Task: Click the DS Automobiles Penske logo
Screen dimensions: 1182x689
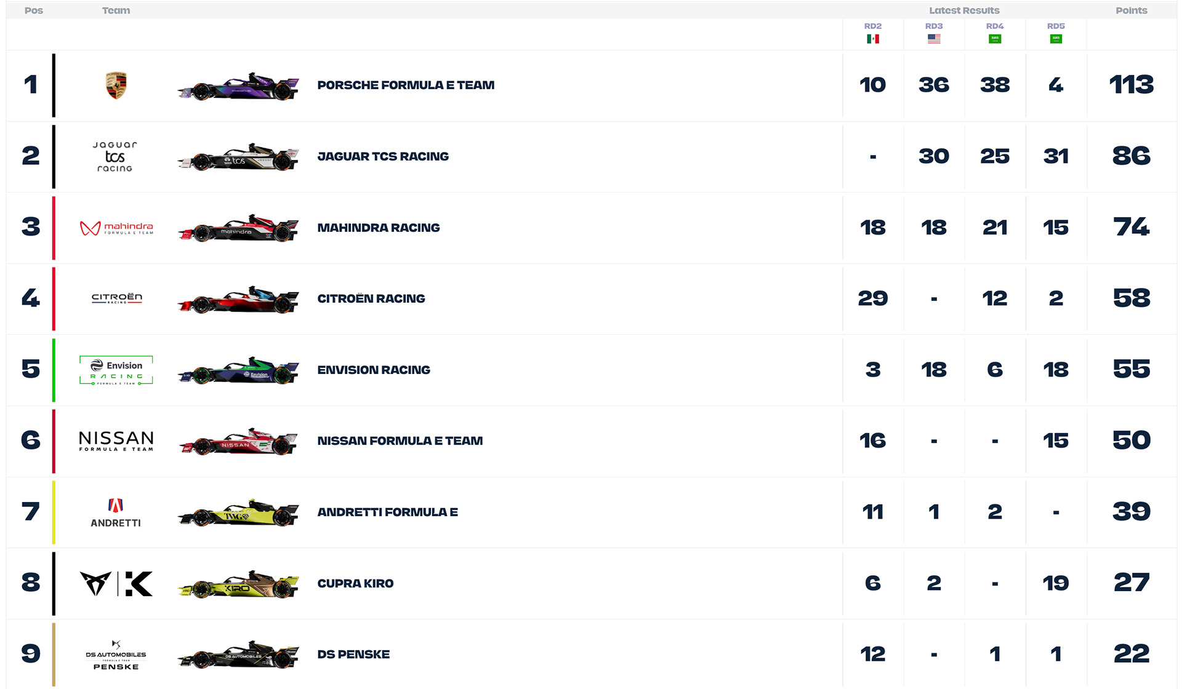Action: click(x=116, y=655)
